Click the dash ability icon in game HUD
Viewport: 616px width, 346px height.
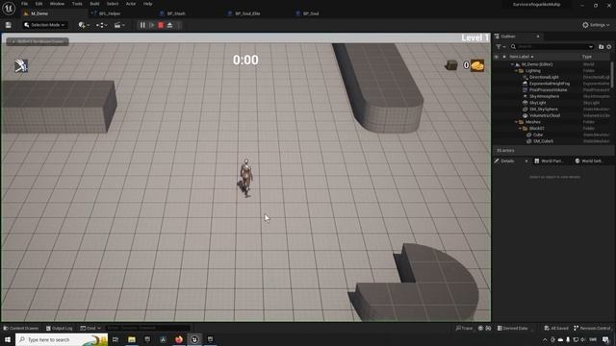(21, 65)
